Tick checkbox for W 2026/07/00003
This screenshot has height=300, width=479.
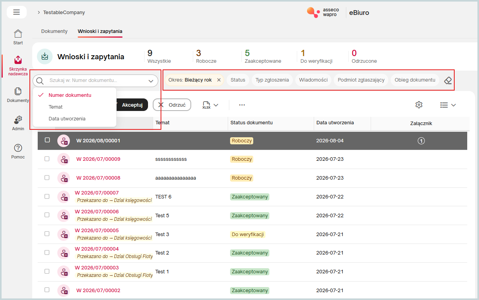[x=47, y=271]
